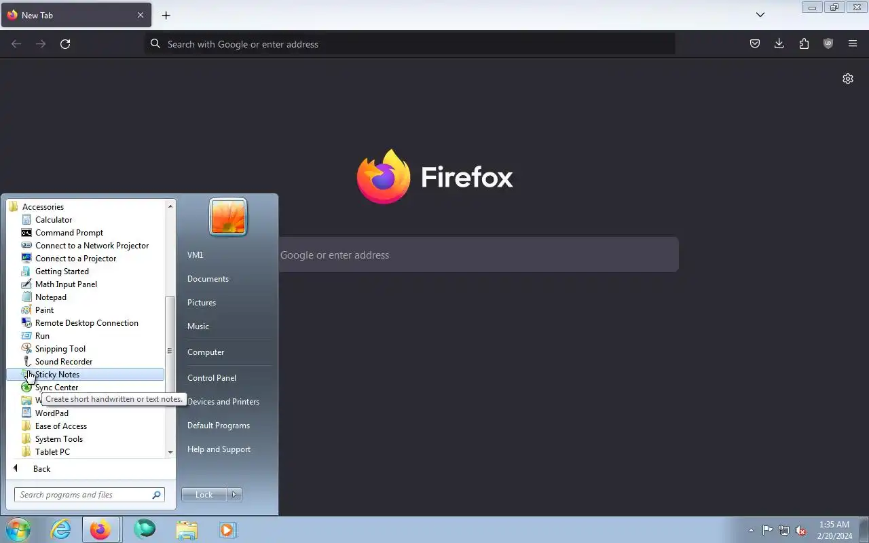Open Firefox downloads panel
This screenshot has height=543, width=869.
point(779,44)
